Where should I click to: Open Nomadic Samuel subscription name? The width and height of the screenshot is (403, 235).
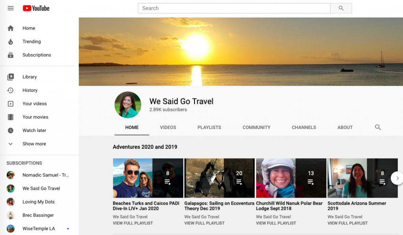click(x=46, y=175)
